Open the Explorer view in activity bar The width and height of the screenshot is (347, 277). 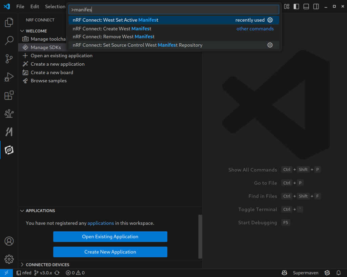pyautogui.click(x=9, y=22)
